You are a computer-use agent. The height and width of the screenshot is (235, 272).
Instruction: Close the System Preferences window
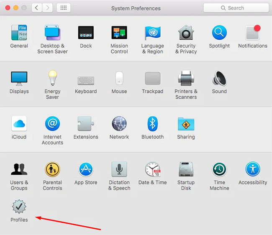pyautogui.click(x=8, y=8)
